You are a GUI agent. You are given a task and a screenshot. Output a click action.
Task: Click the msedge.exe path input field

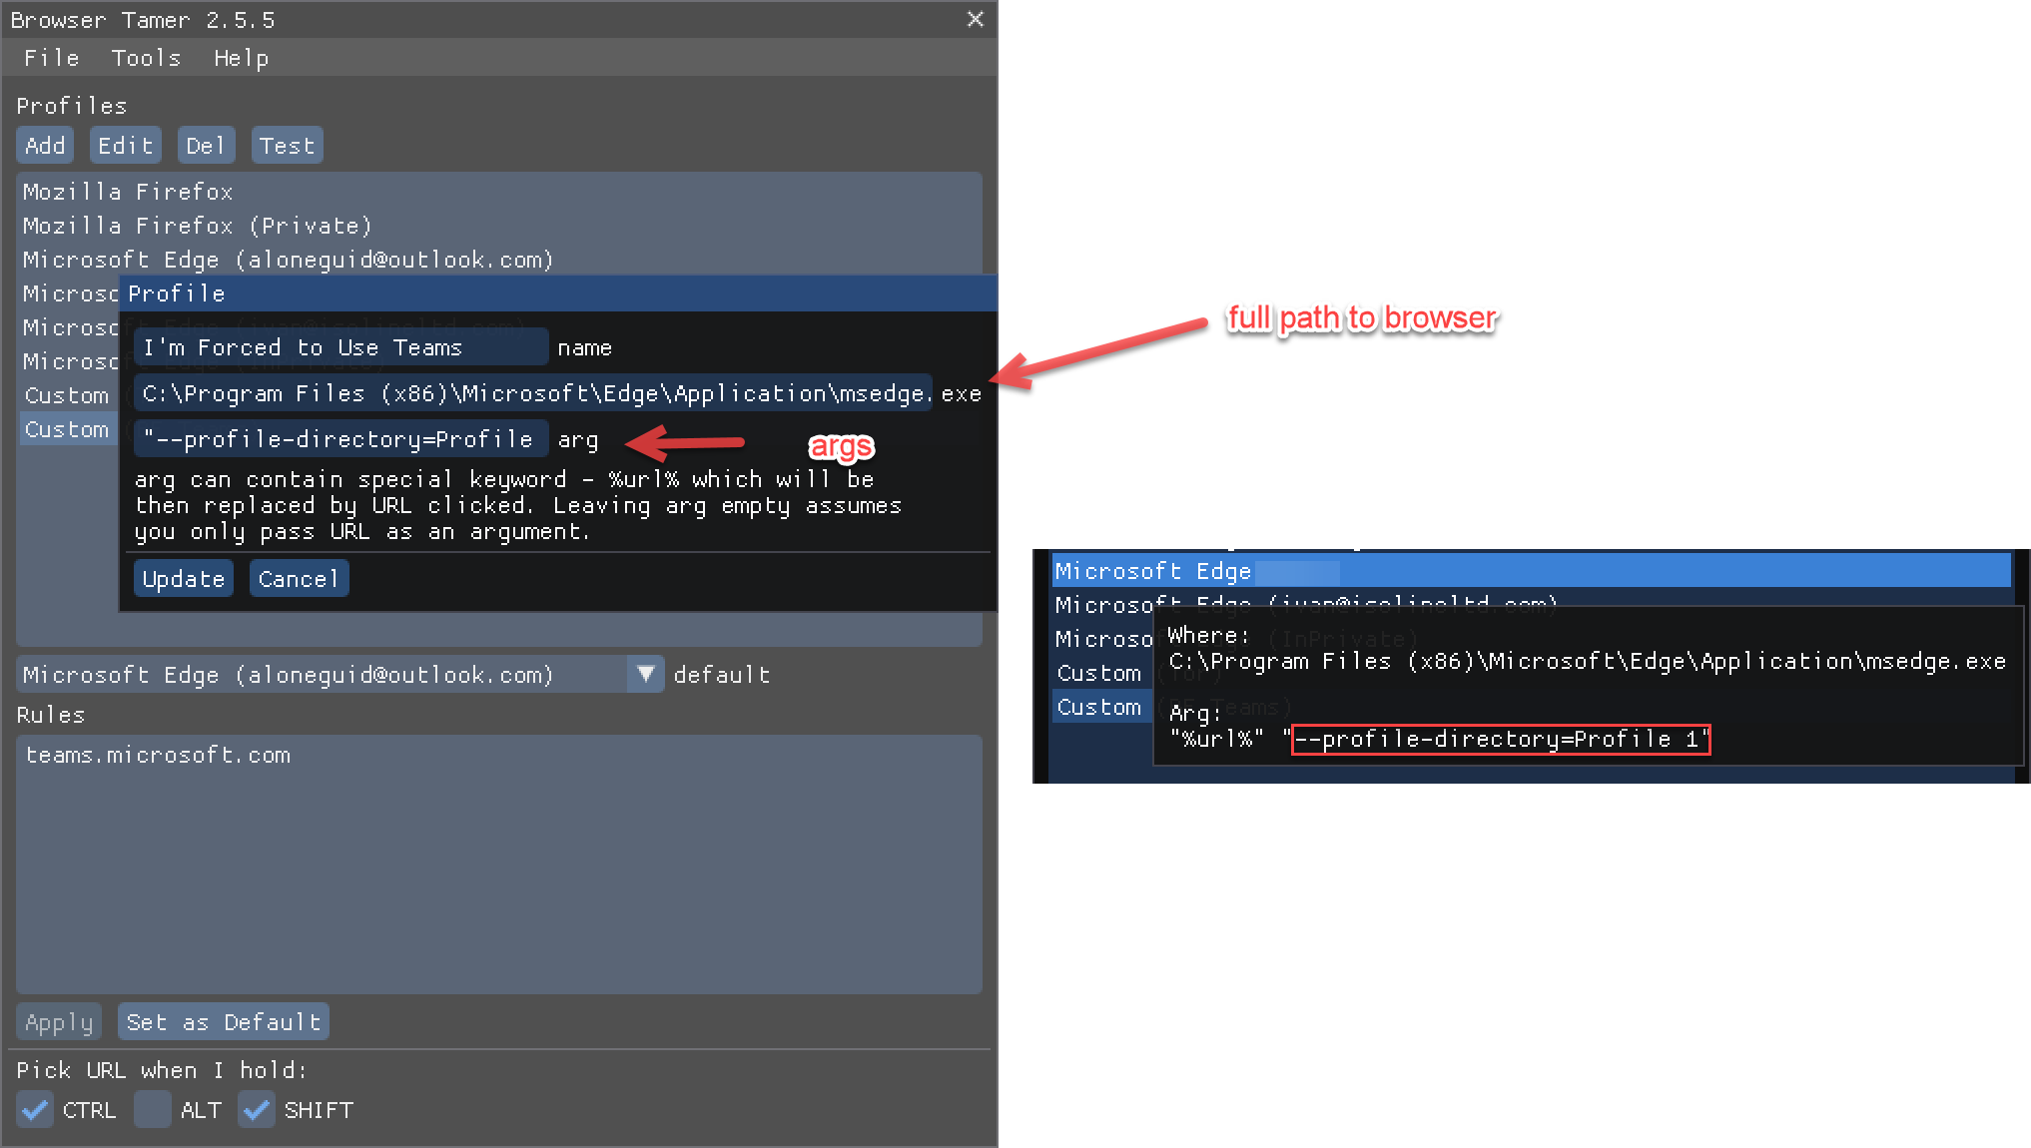[x=533, y=393]
